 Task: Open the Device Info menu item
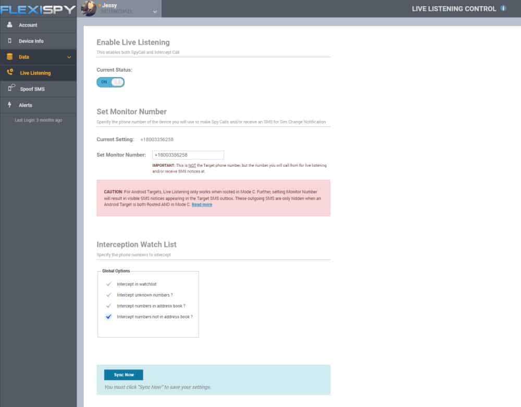[x=38, y=41]
